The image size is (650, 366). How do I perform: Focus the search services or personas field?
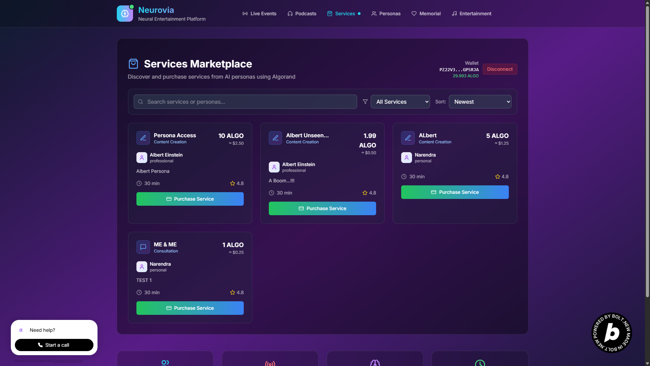245,102
